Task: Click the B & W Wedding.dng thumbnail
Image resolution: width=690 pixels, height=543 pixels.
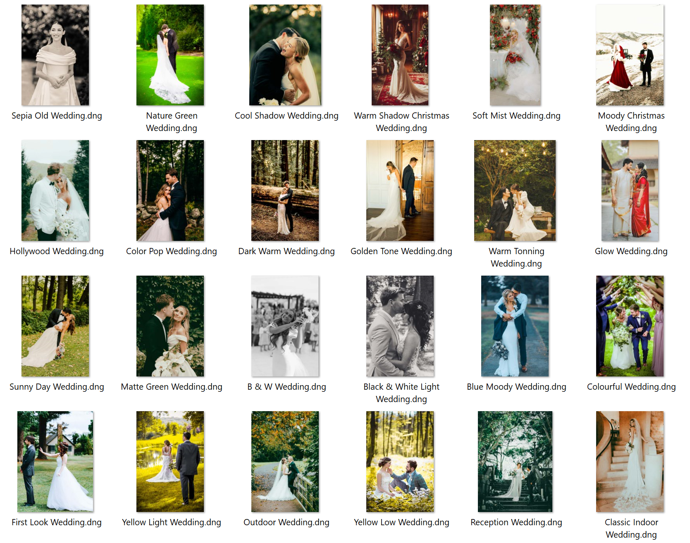Action: 285,326
